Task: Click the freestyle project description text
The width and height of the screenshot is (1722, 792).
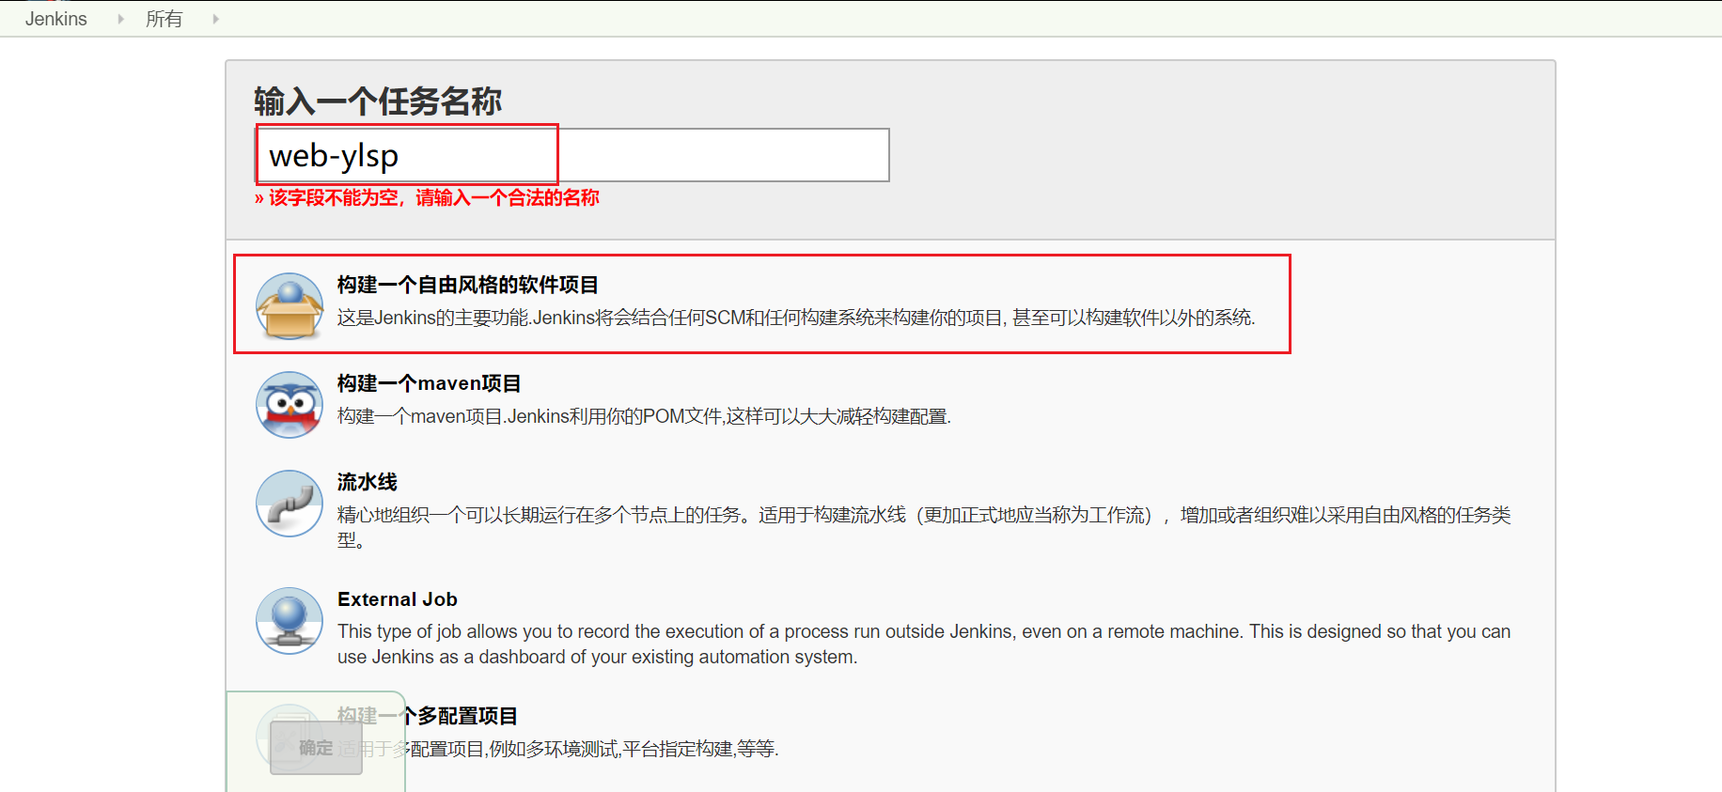Action: pos(796,318)
